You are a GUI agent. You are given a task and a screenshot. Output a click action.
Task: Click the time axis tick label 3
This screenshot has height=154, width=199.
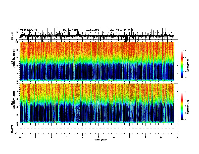[67, 137]
